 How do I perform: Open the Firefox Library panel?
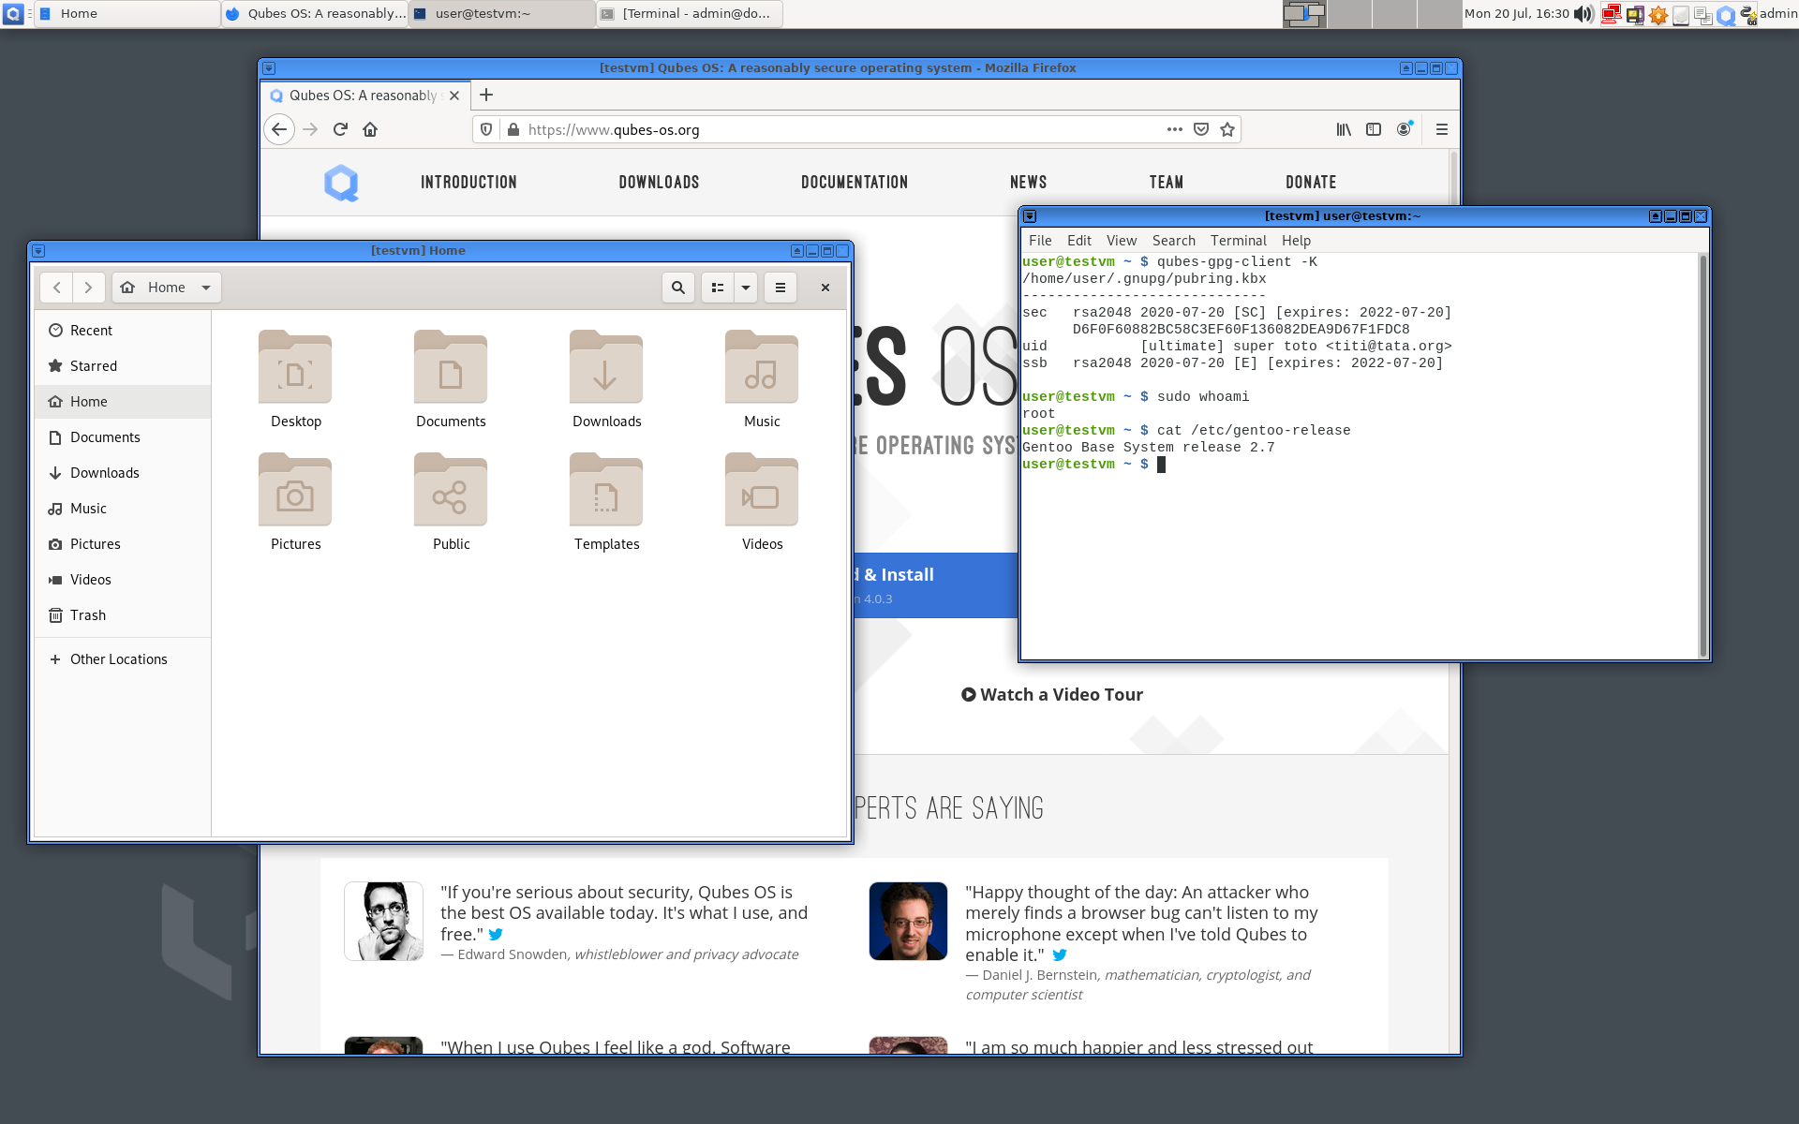1344,129
